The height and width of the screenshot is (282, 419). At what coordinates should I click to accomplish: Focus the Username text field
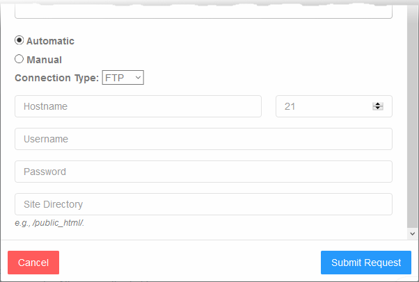point(203,139)
